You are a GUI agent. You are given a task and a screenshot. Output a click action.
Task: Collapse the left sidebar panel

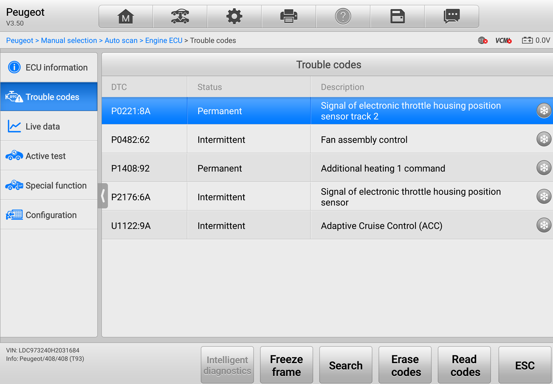(102, 196)
